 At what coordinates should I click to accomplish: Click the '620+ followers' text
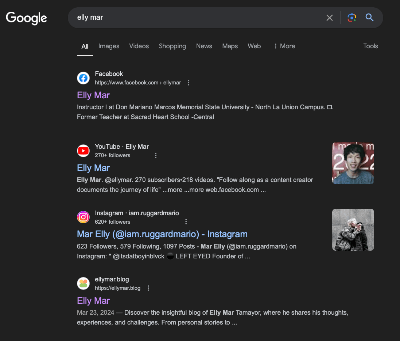(x=113, y=222)
